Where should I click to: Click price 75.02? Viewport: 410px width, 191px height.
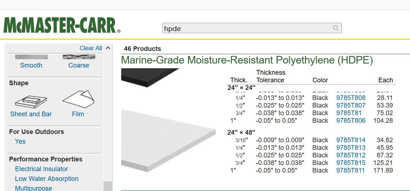(x=385, y=113)
